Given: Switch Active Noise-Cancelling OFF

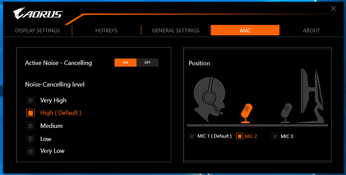Looking at the screenshot, I should coord(148,63).
